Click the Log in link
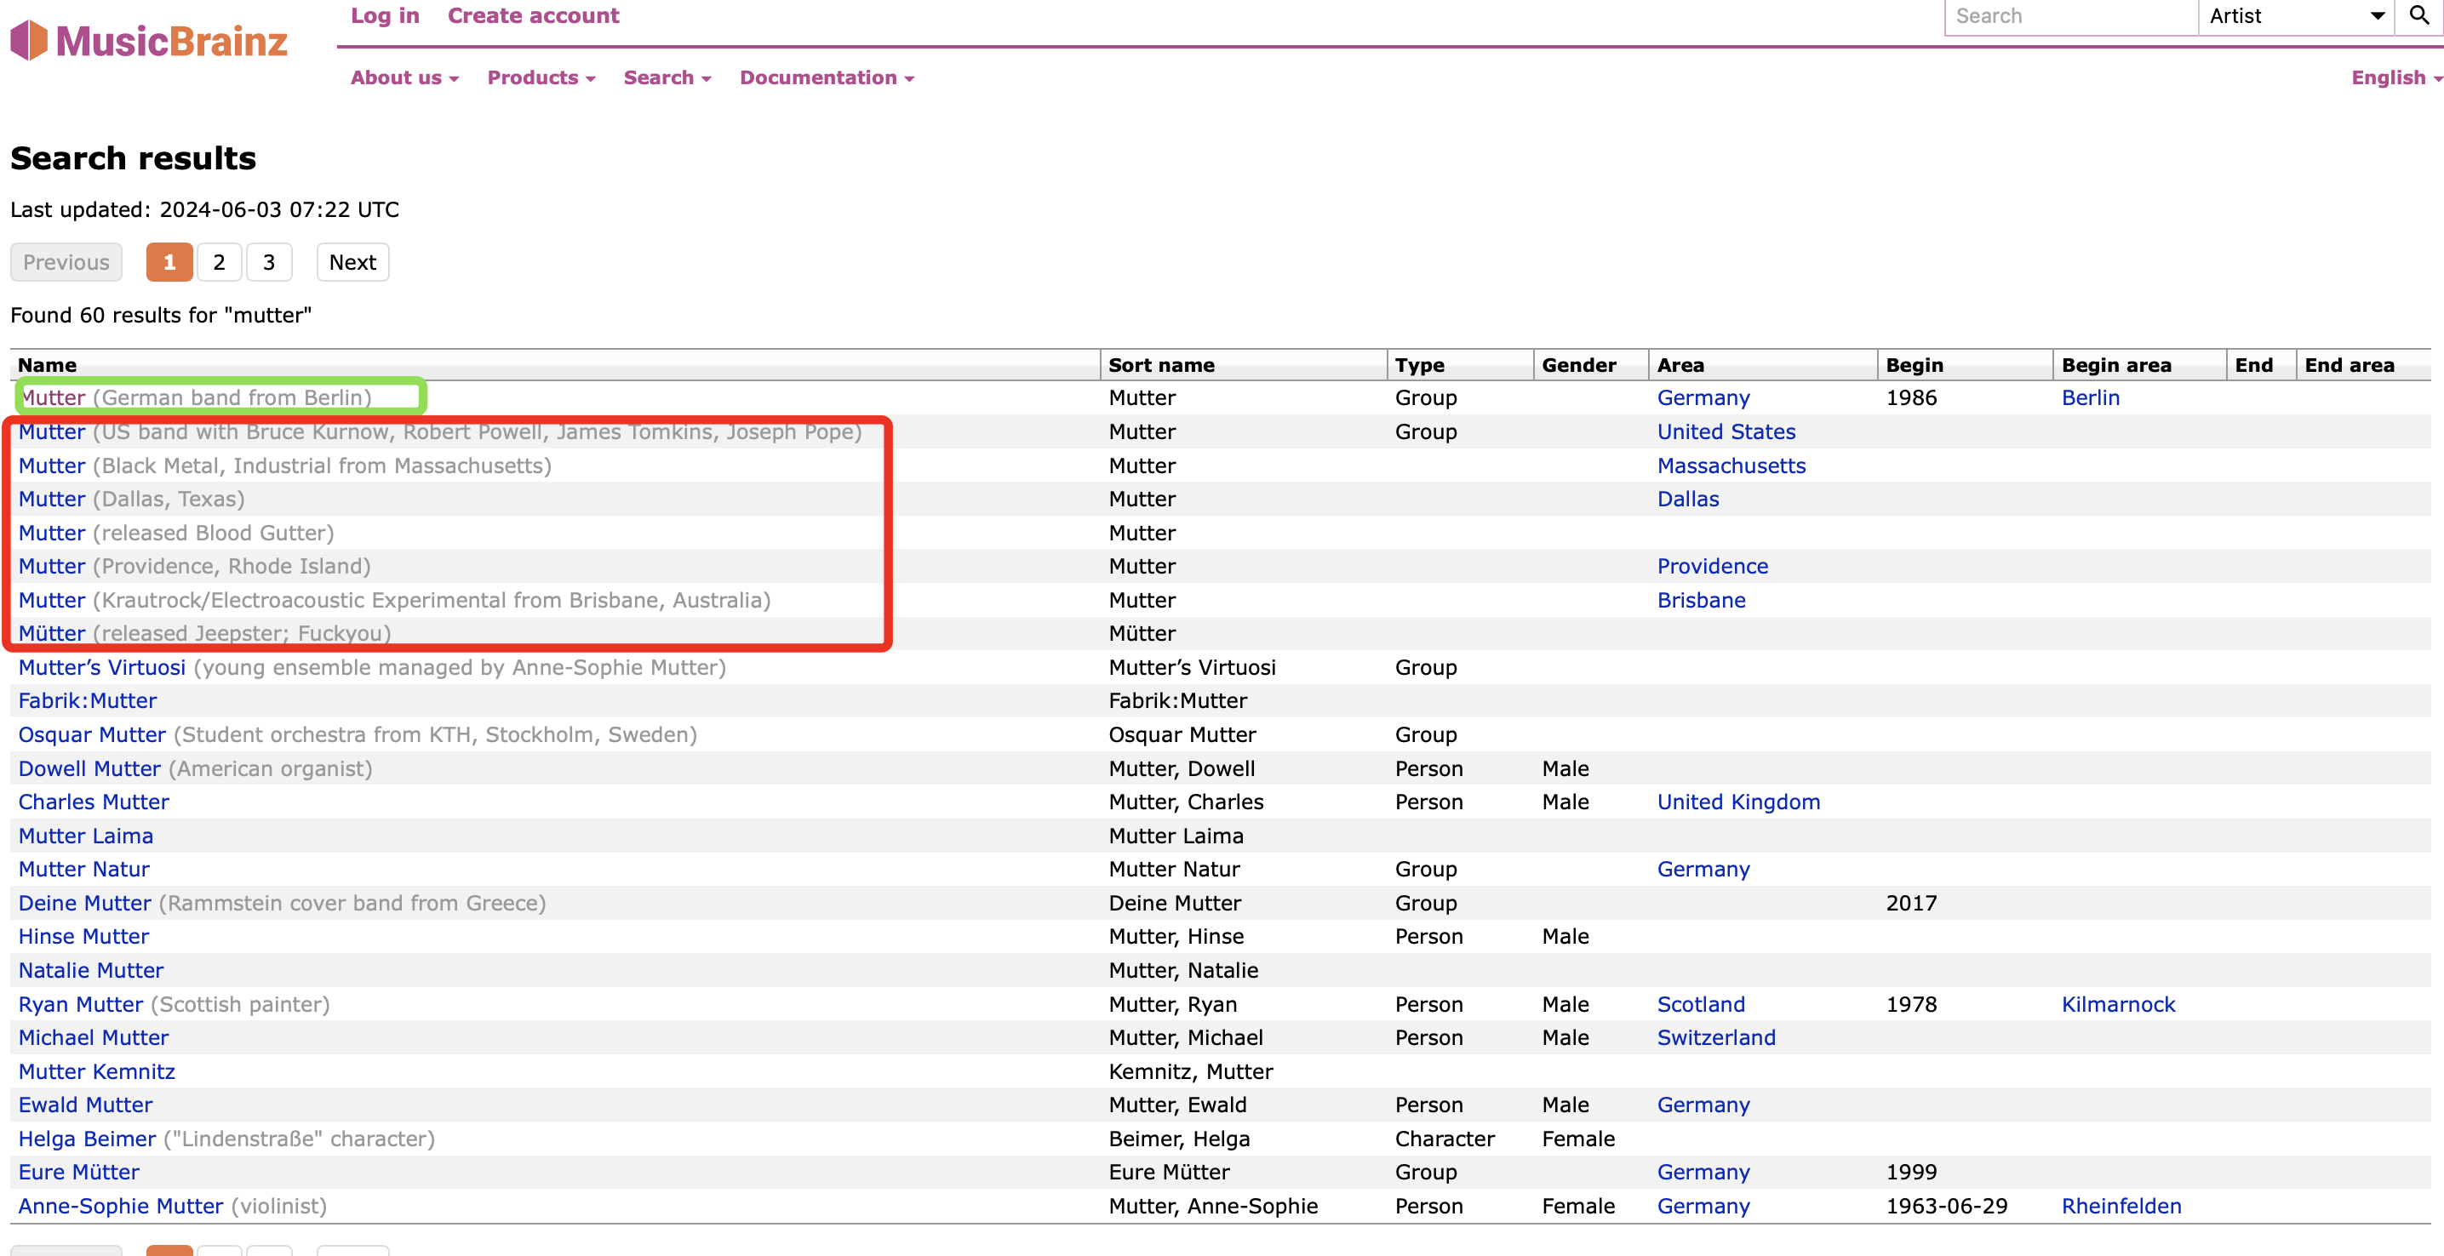 384,16
